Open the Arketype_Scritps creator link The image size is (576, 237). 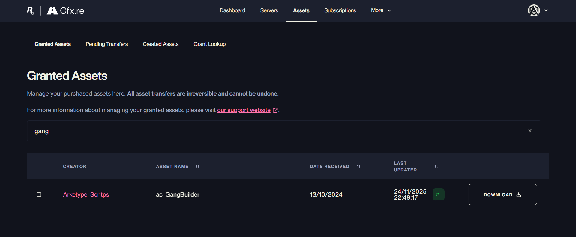(x=86, y=194)
